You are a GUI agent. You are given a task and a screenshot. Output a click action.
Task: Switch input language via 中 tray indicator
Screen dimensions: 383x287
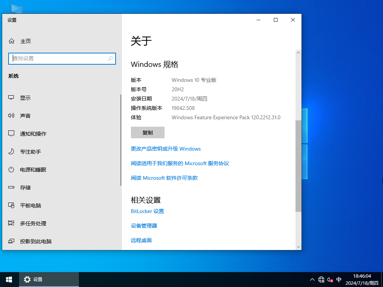click(x=339, y=279)
